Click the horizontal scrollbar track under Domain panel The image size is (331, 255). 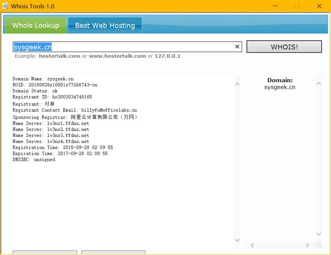point(280,245)
